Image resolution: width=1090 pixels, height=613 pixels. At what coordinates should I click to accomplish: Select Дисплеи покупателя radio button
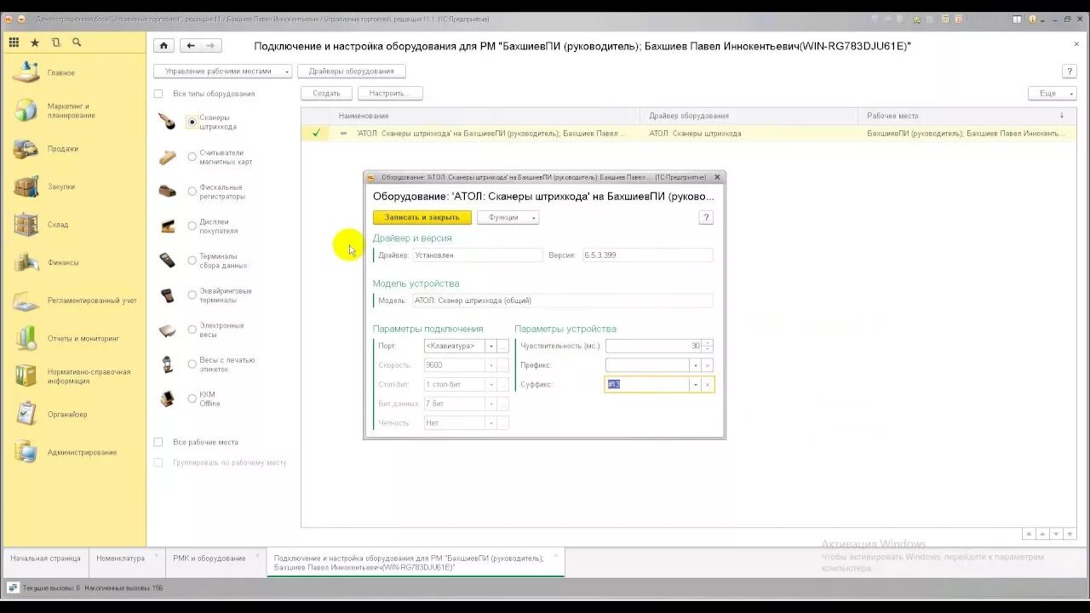tap(192, 226)
